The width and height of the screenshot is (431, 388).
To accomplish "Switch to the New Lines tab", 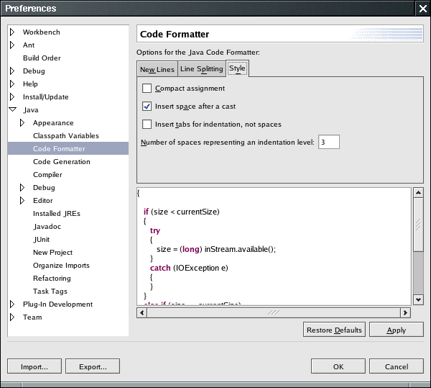I will pyautogui.click(x=157, y=69).
